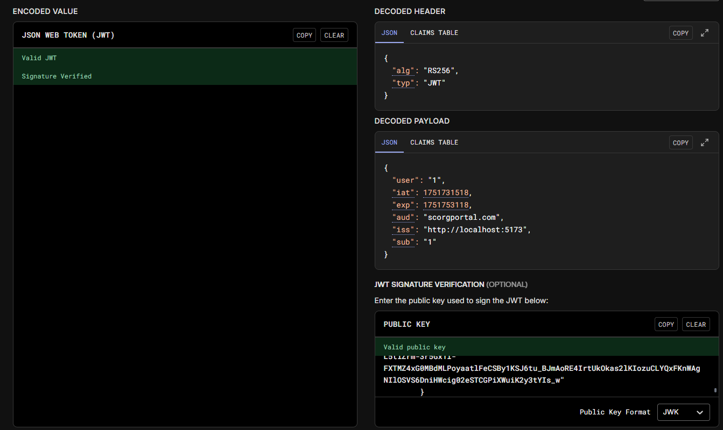Click the "Signature Verified" status message
Viewport: 723px width, 430px height.
pos(57,76)
